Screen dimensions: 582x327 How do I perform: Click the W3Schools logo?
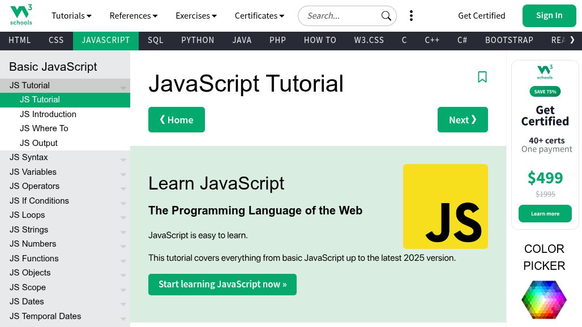[21, 15]
